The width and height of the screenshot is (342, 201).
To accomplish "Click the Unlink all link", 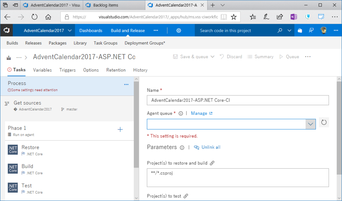I will pos(207,147).
